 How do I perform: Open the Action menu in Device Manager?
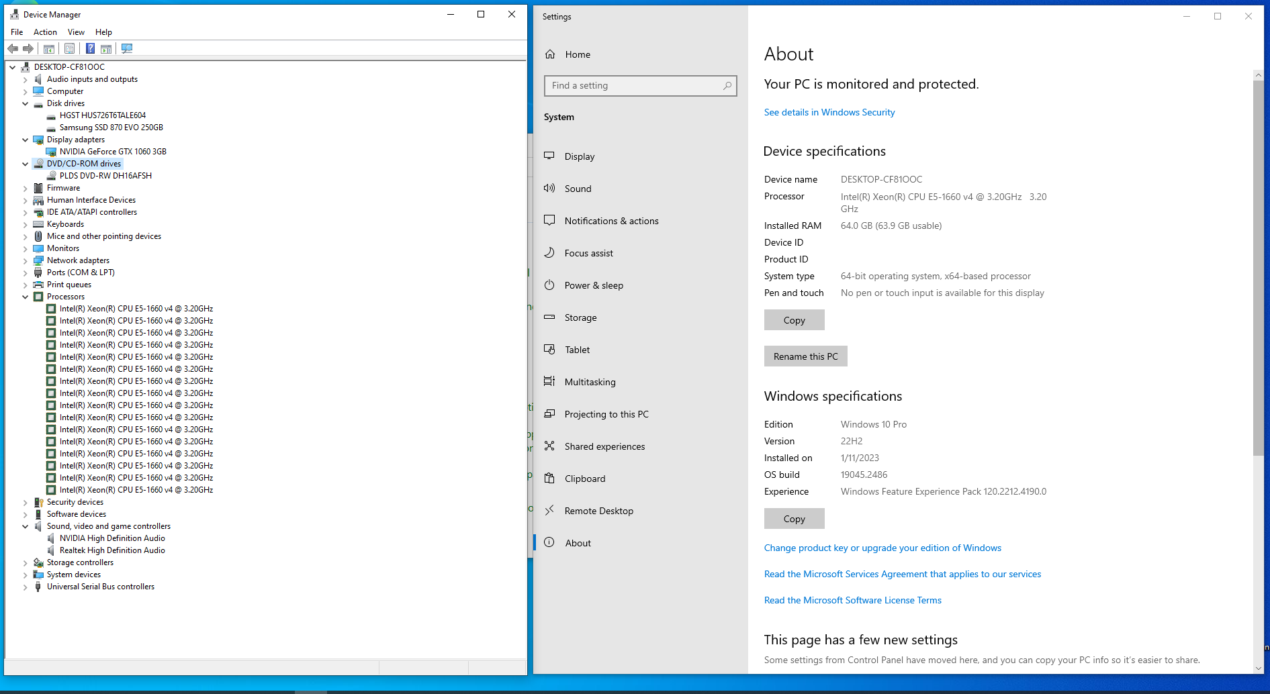pos(45,32)
